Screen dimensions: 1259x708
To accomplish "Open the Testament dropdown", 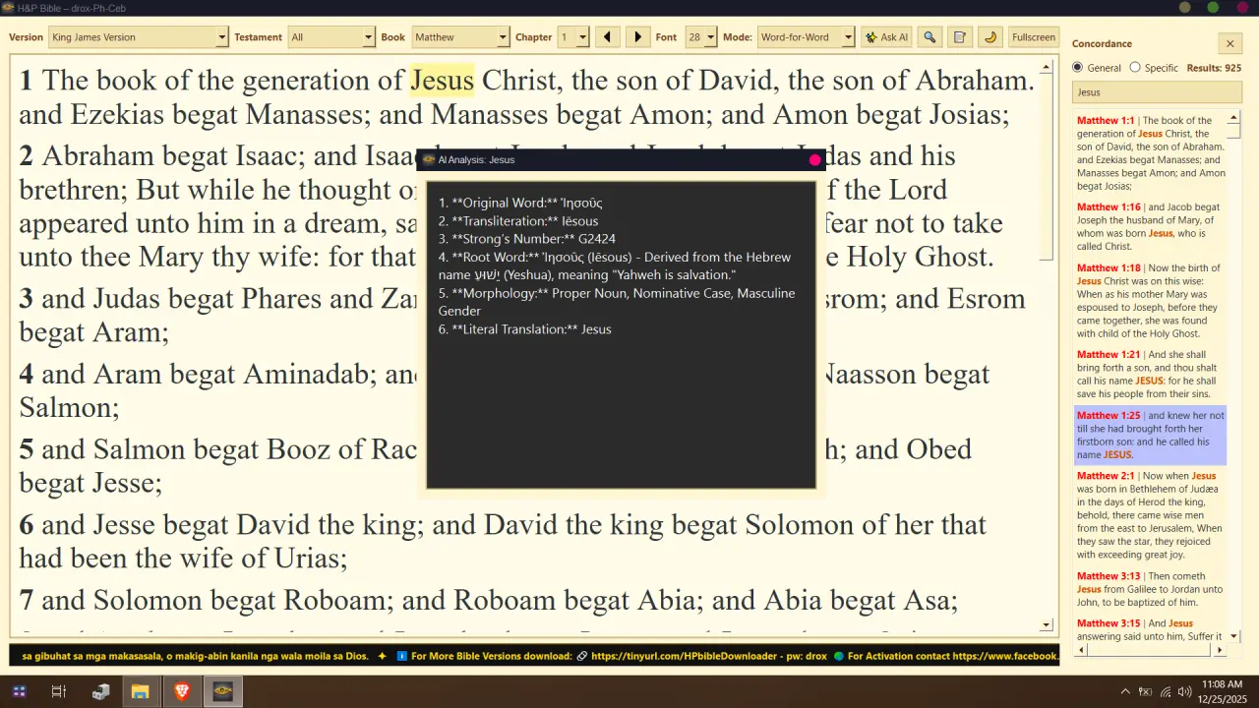I will tap(331, 37).
